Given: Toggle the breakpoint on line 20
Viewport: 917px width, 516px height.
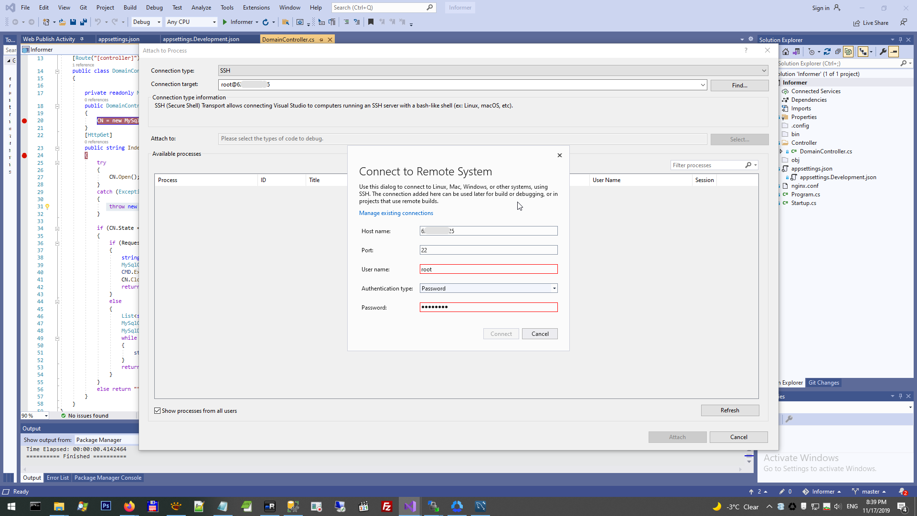Looking at the screenshot, I should [x=24, y=121].
